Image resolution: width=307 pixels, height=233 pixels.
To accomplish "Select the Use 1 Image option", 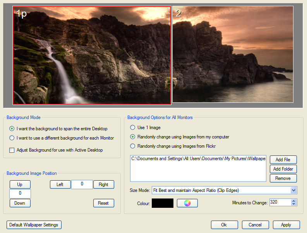I will pyautogui.click(x=133, y=128).
